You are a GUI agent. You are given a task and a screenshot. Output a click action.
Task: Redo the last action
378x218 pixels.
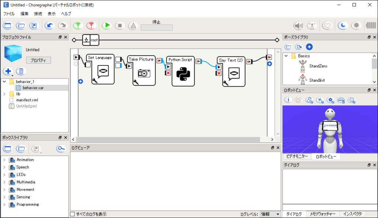(63, 25)
